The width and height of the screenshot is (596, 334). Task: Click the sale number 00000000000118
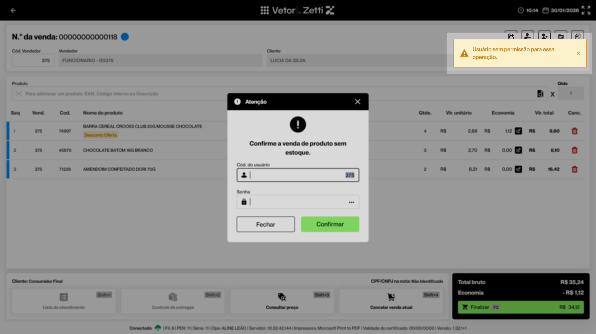tap(88, 37)
